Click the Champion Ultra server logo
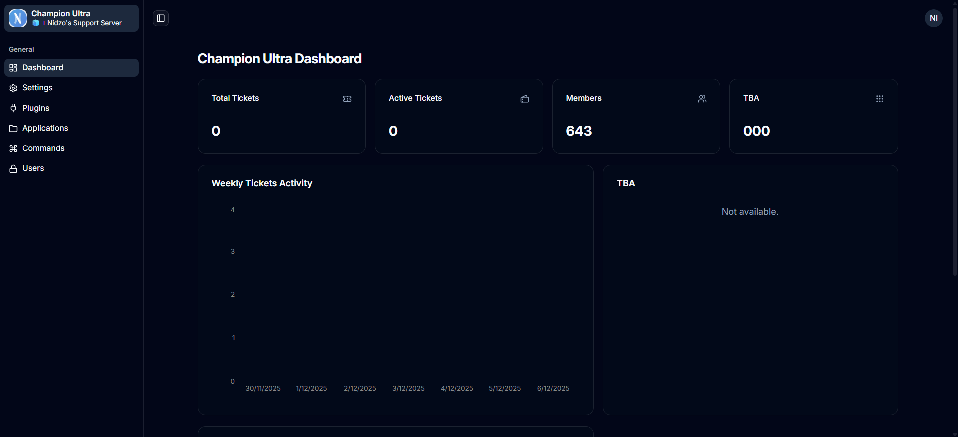 [x=18, y=18]
